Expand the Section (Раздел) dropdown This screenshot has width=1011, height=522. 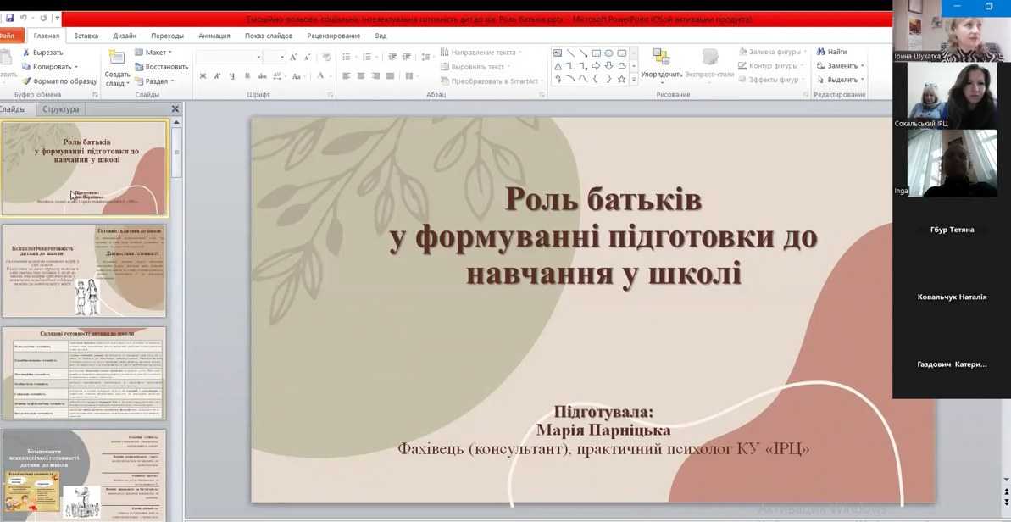[x=154, y=81]
